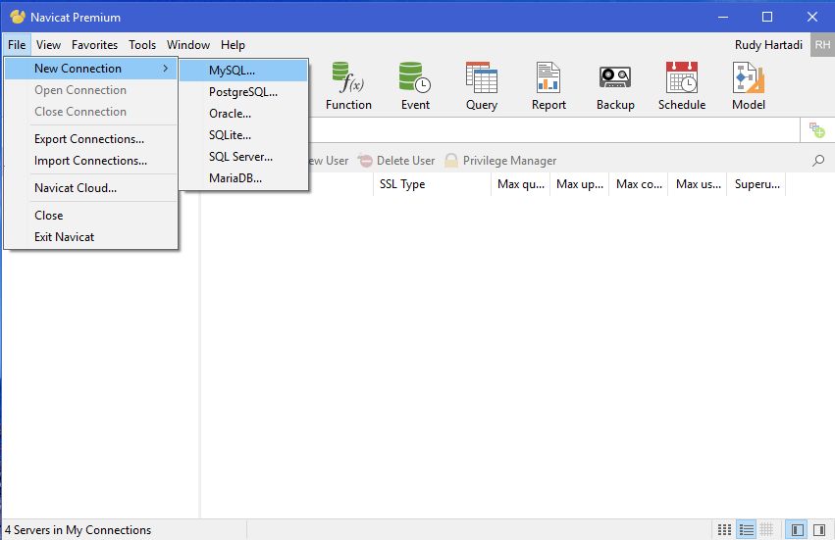Minimize the Navicat Premium window
This screenshot has width=835, height=540.
click(722, 17)
